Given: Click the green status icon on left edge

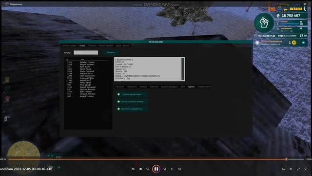Looking at the screenshot, I should click(x=7, y=89).
